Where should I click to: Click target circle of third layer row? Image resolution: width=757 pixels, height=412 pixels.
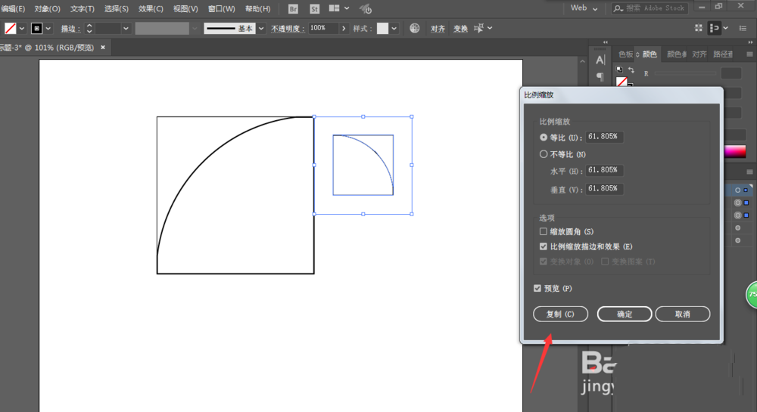(x=737, y=215)
